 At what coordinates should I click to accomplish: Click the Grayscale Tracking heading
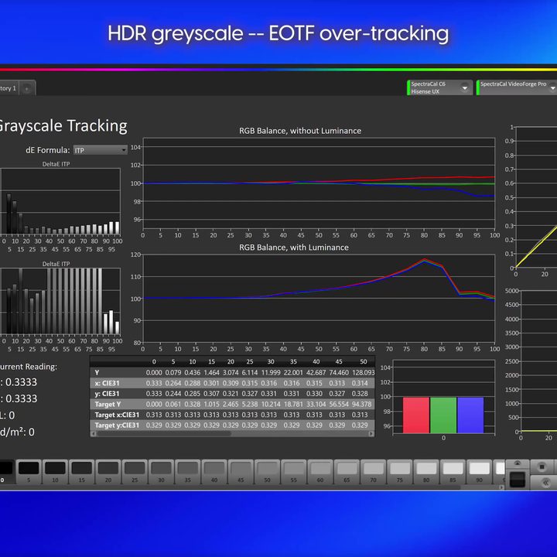(62, 126)
